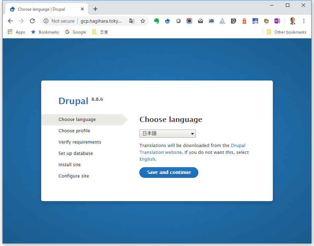Click the browser forward arrow
This screenshot has width=314, height=246.
tap(21, 21)
